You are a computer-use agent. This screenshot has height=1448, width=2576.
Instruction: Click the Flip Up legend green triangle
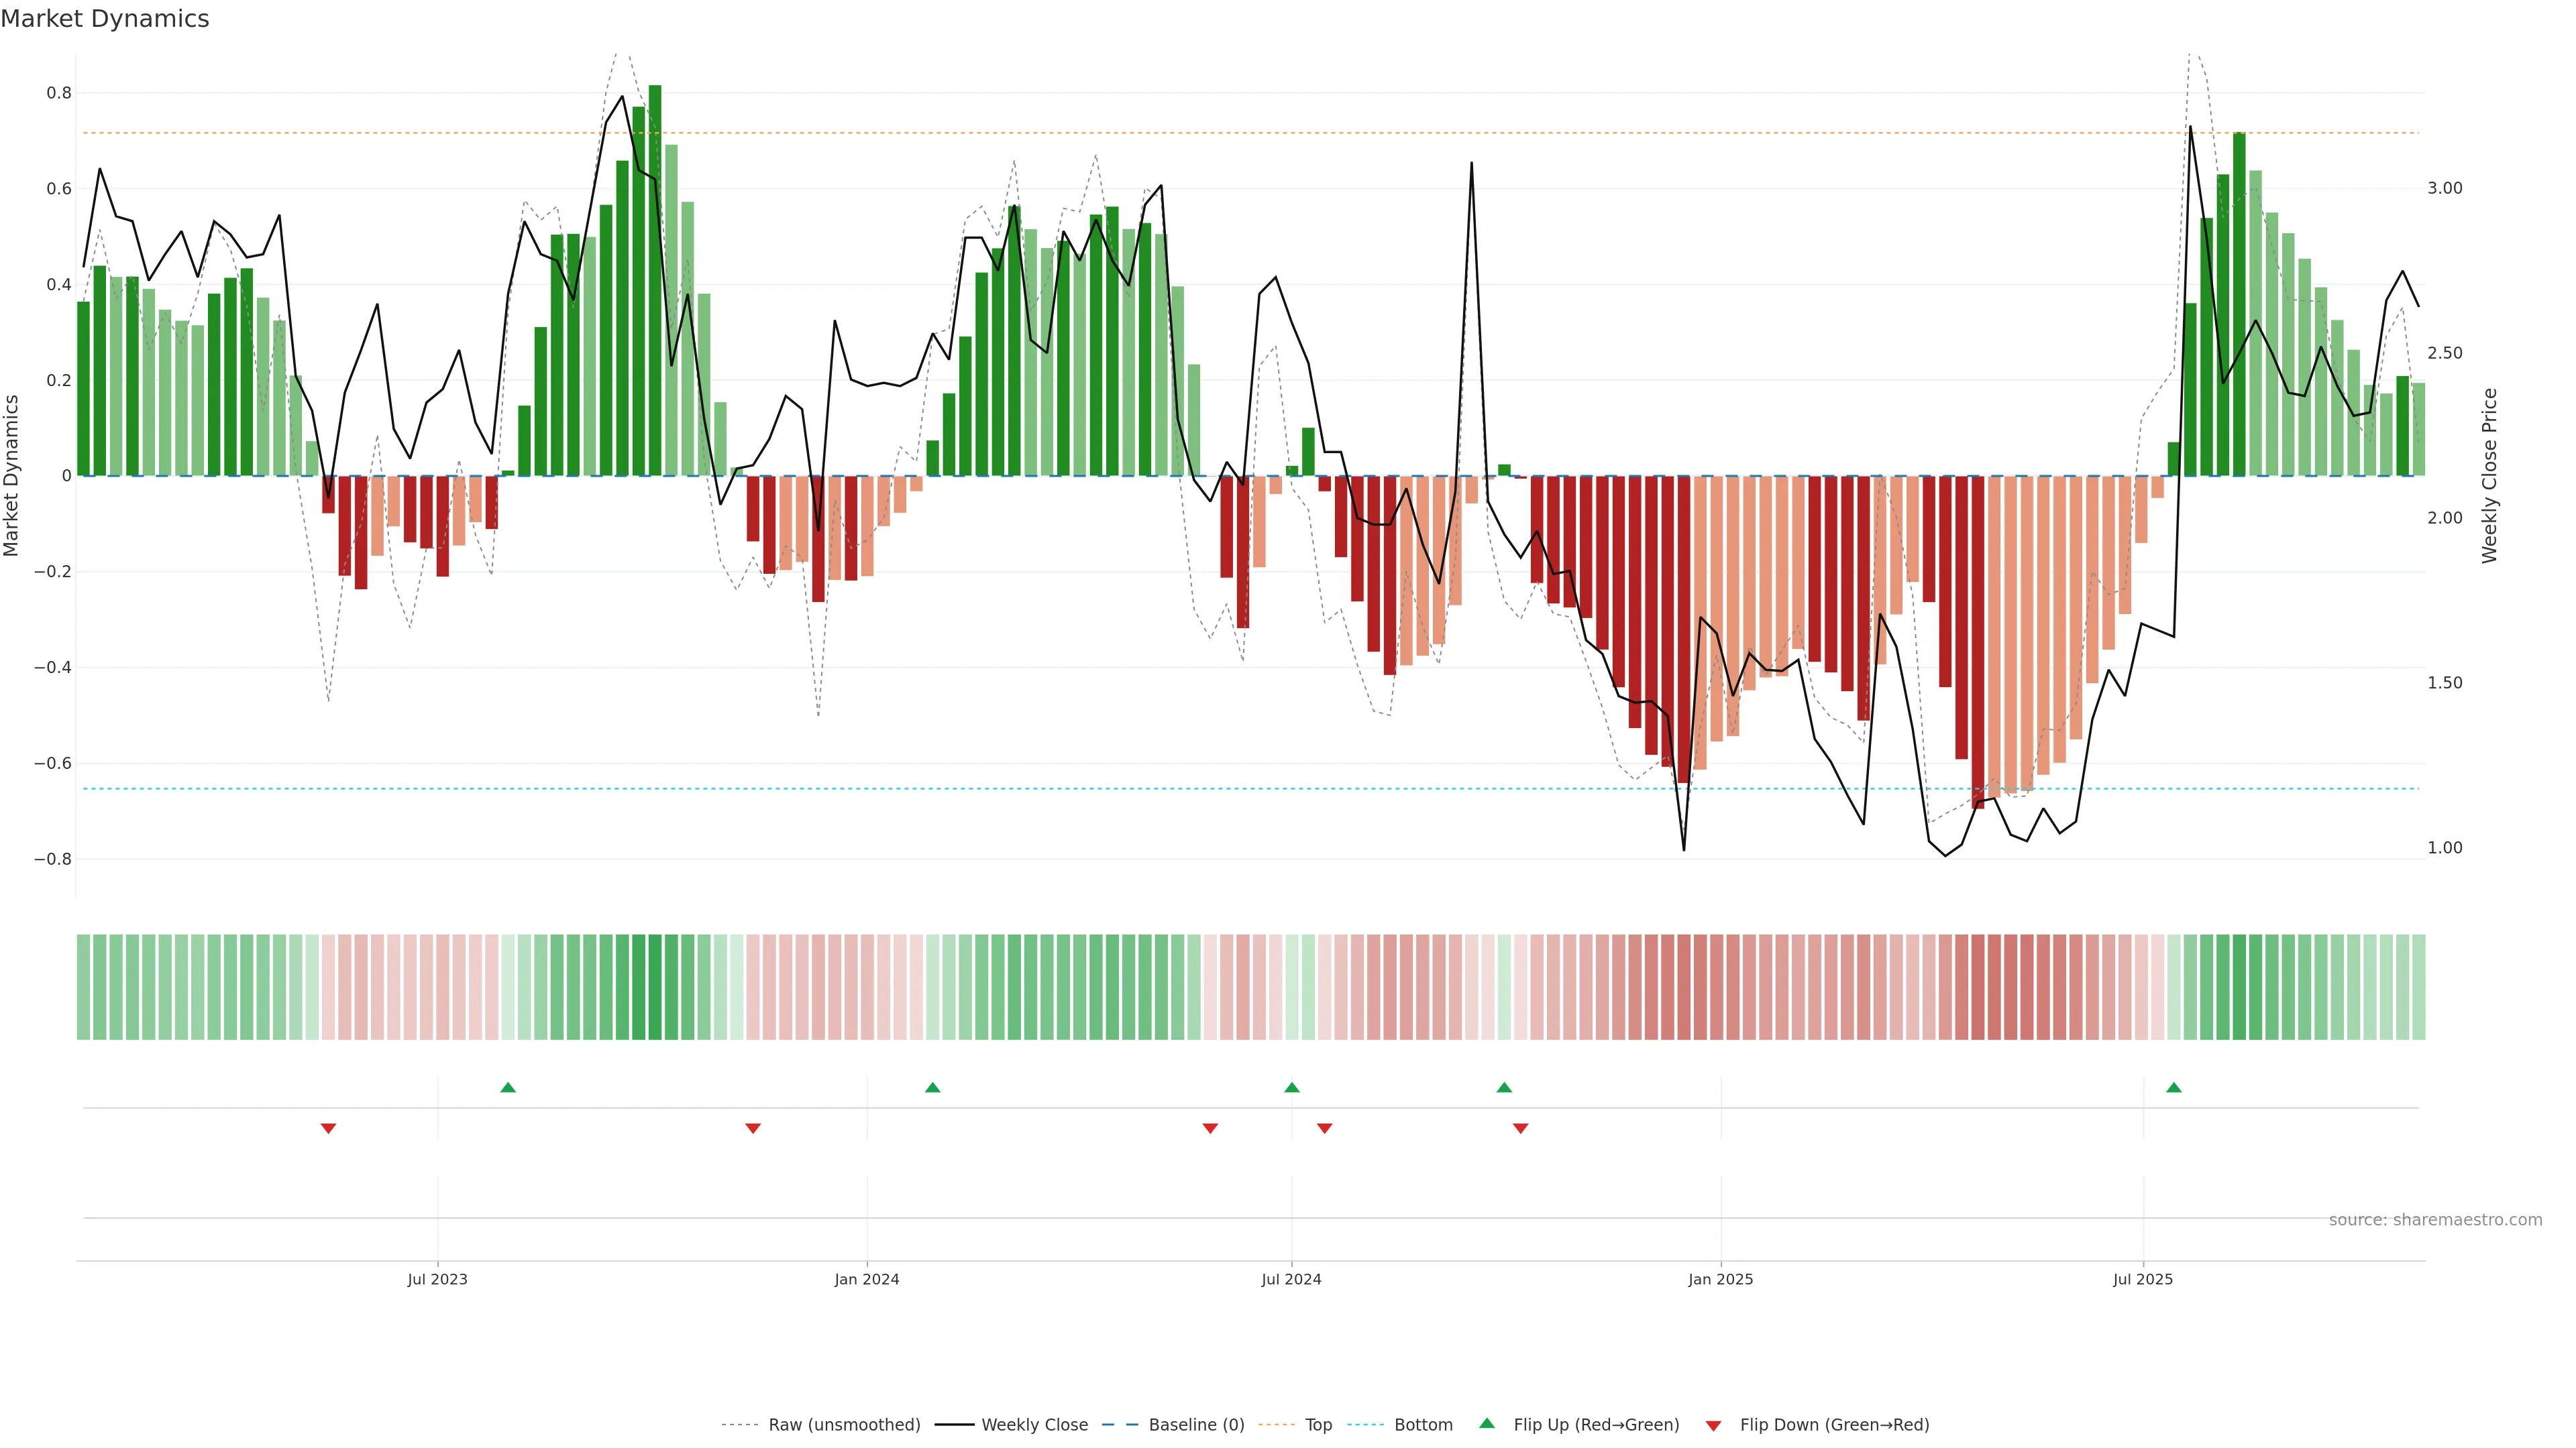(x=1487, y=1423)
